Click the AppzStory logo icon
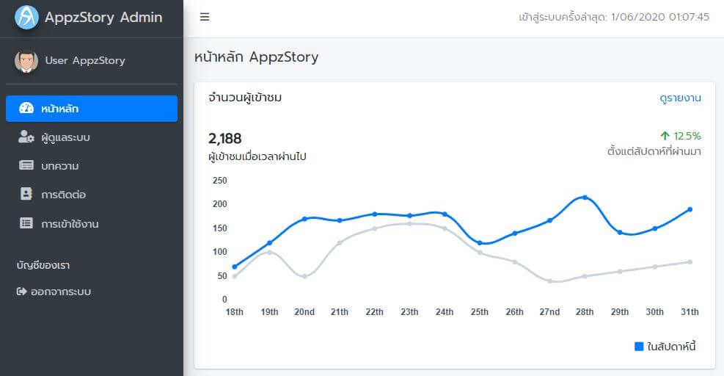This screenshot has width=724, height=376. tap(26, 18)
